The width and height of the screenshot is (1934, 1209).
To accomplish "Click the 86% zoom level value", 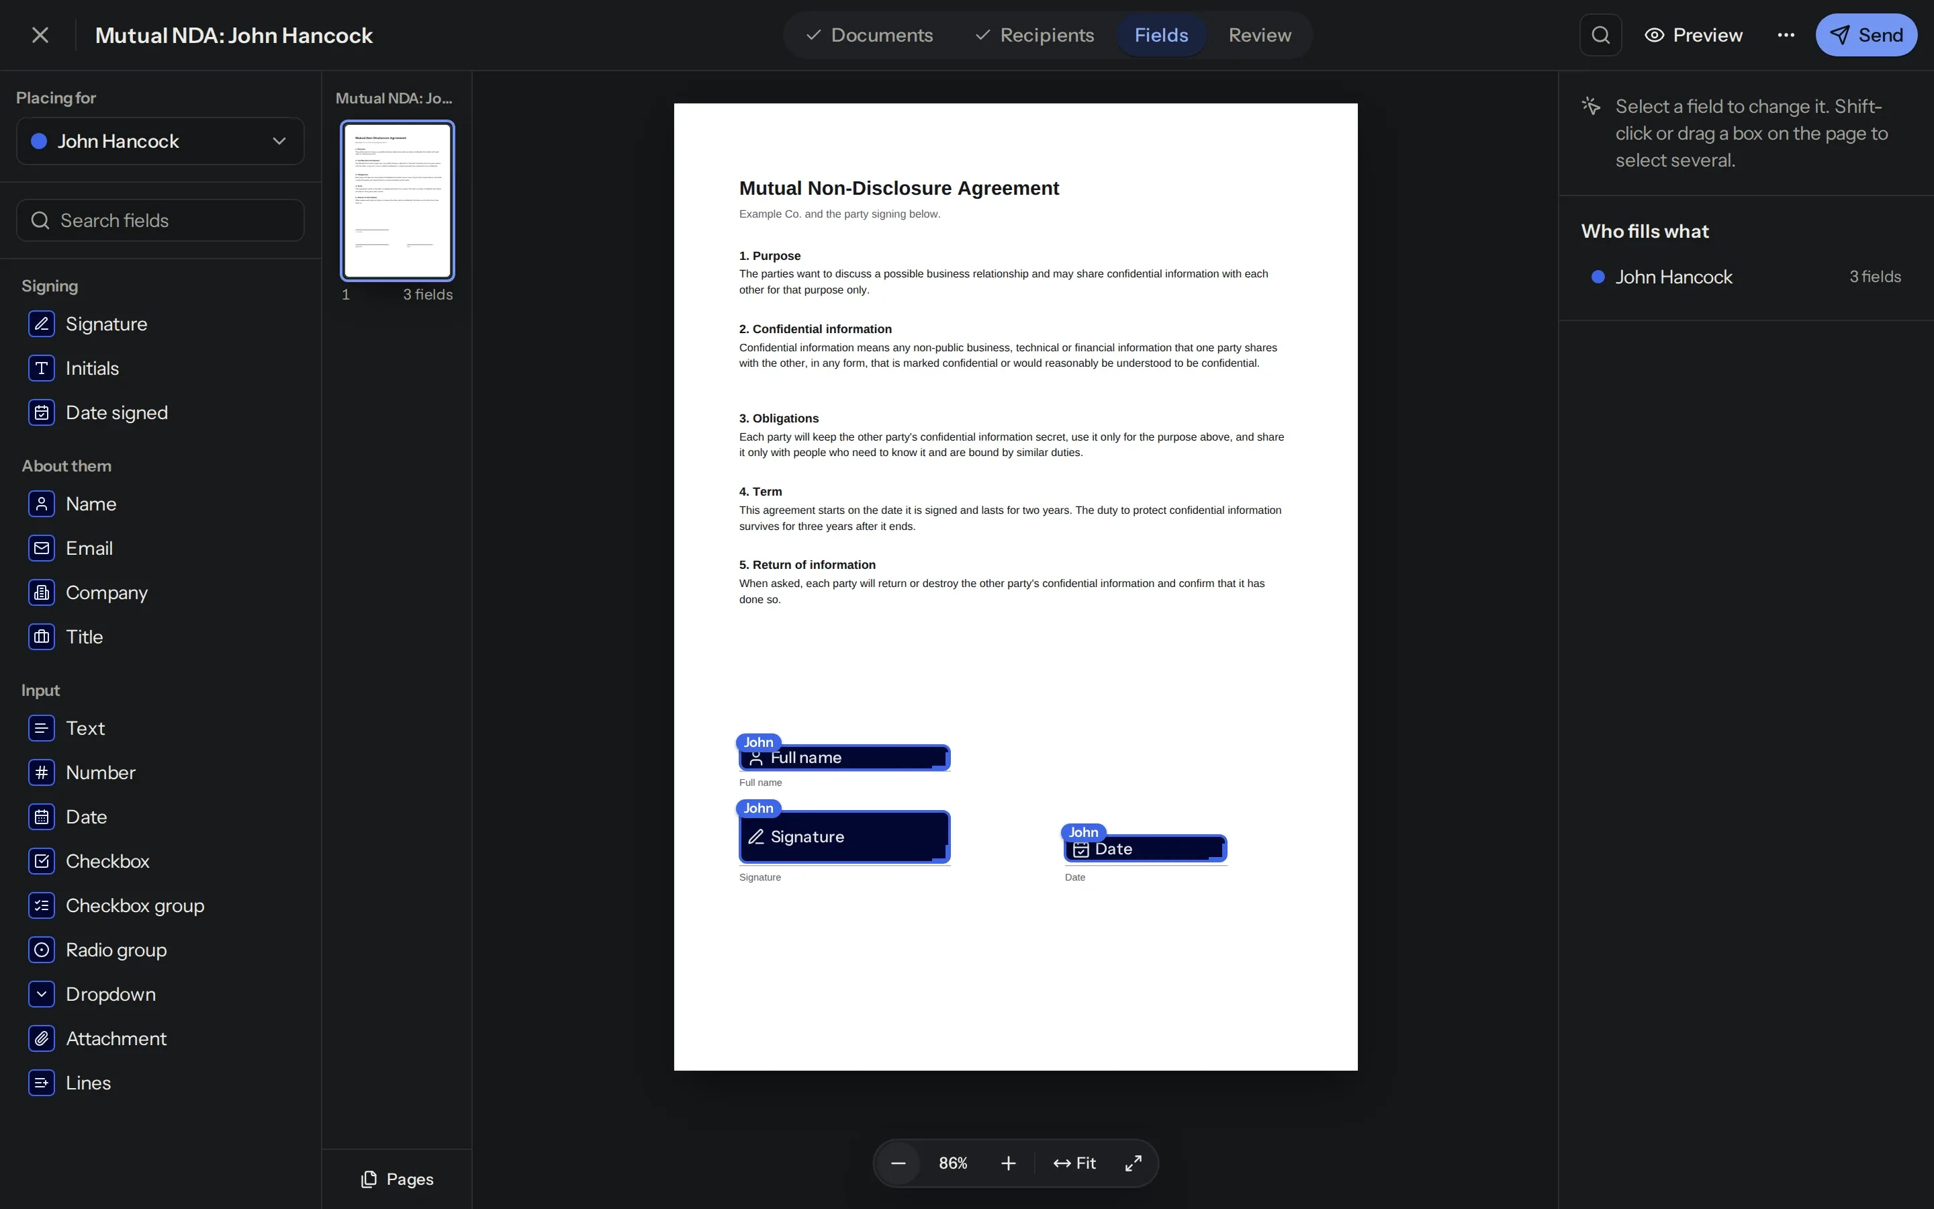I will pos(953,1163).
